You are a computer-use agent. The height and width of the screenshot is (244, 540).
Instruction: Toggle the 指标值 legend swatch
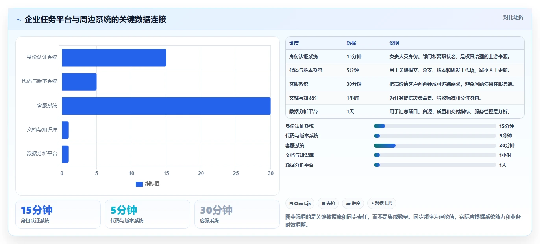tap(139, 184)
